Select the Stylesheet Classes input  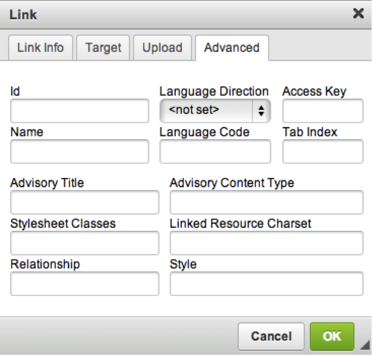pos(85,243)
